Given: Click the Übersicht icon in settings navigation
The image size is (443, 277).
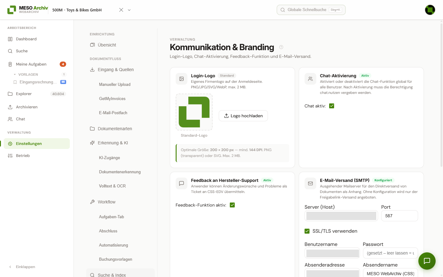Looking at the screenshot, I should (92, 45).
